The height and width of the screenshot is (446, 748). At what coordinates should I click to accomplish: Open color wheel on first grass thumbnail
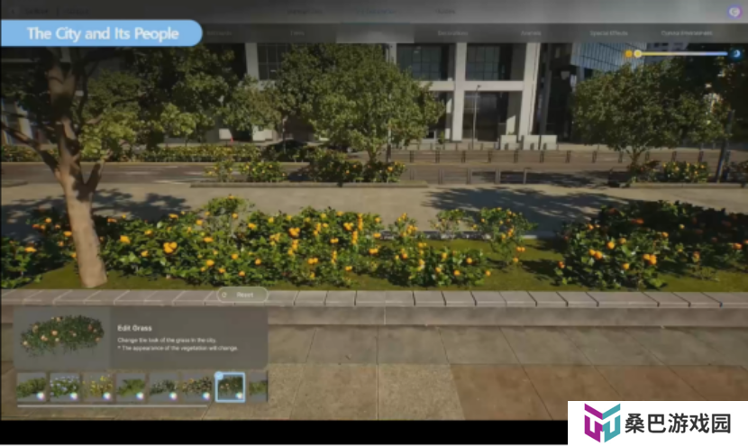tap(41, 396)
